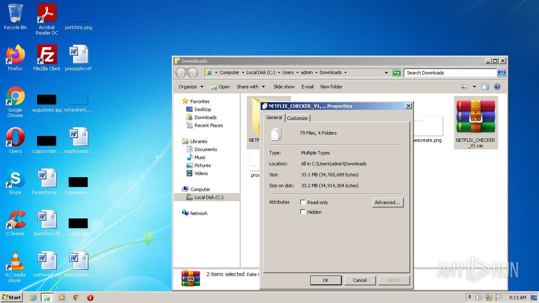Enable the Hidden attribute checkbox
Image resolution: width=539 pixels, height=303 pixels.
[303, 212]
